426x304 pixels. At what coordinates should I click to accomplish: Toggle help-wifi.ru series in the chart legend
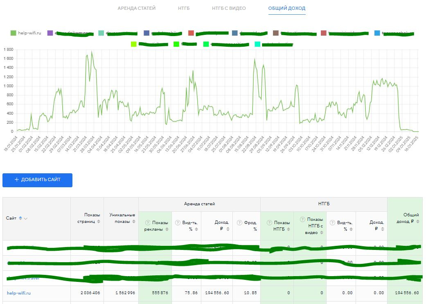[x=26, y=33]
